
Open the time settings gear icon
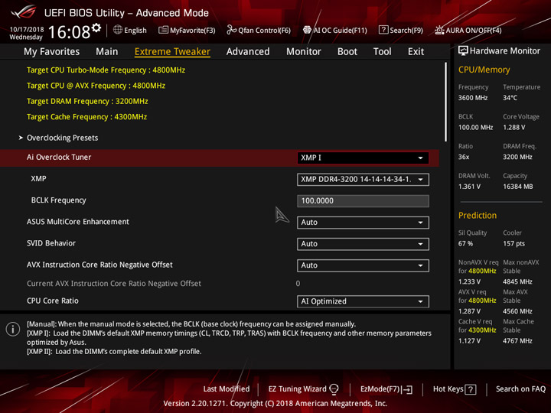[x=96, y=28]
